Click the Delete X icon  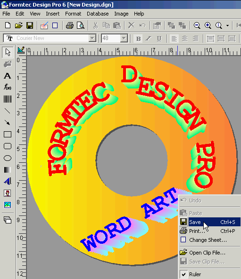pos(132,25)
